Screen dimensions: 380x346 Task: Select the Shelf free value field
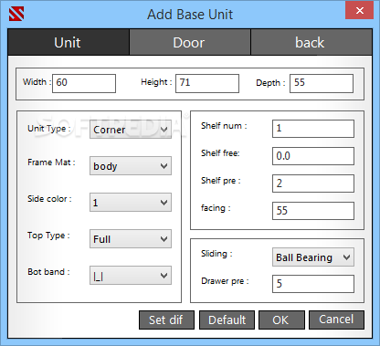click(313, 156)
